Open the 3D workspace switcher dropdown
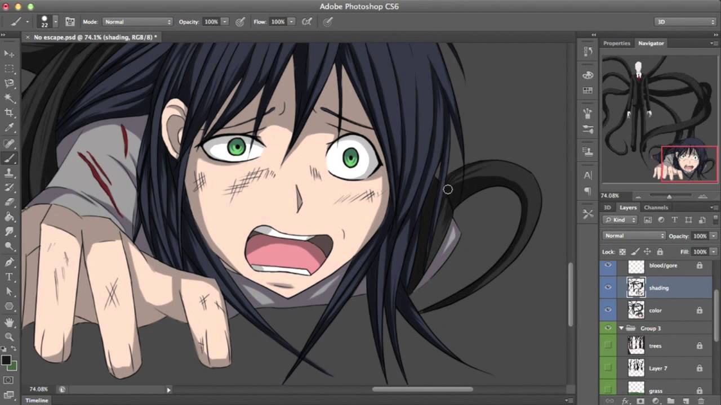This screenshot has height=405, width=721. [x=684, y=22]
